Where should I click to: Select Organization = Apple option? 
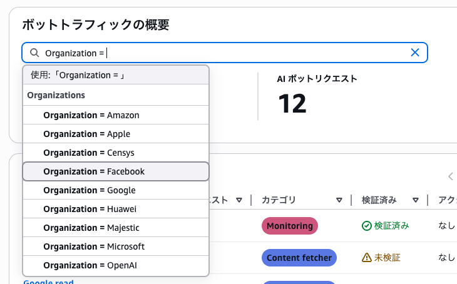pos(116,134)
